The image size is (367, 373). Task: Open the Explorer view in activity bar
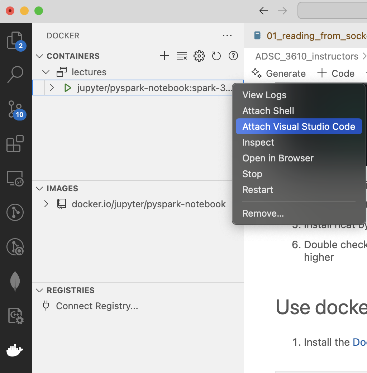(15, 41)
